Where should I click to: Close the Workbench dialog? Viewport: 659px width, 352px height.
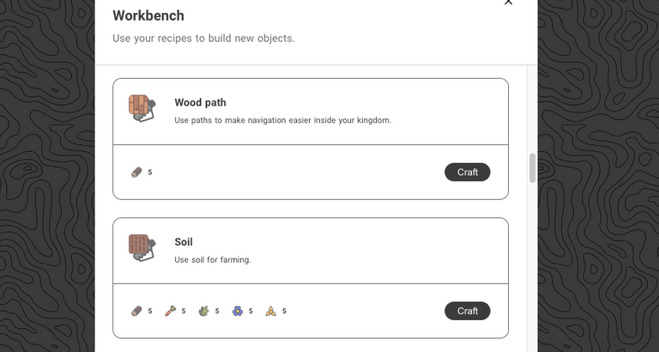pos(508,2)
